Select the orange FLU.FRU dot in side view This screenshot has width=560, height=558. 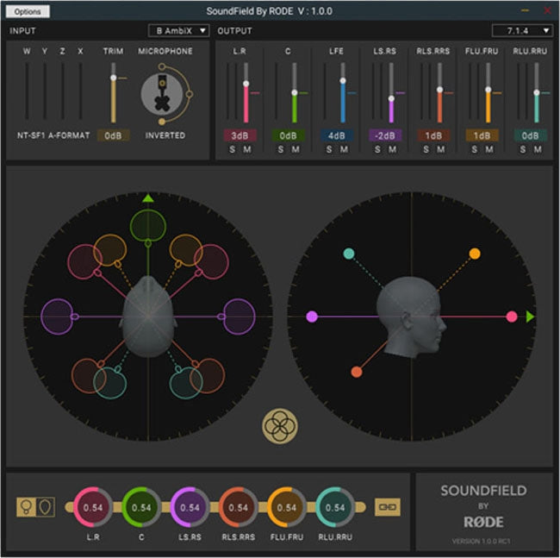(x=475, y=254)
